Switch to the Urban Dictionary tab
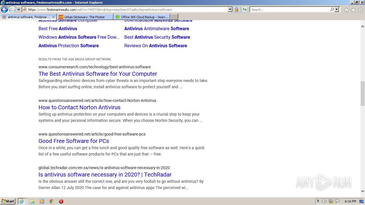Image resolution: width=365 pixels, height=205 pixels. [x=85, y=17]
